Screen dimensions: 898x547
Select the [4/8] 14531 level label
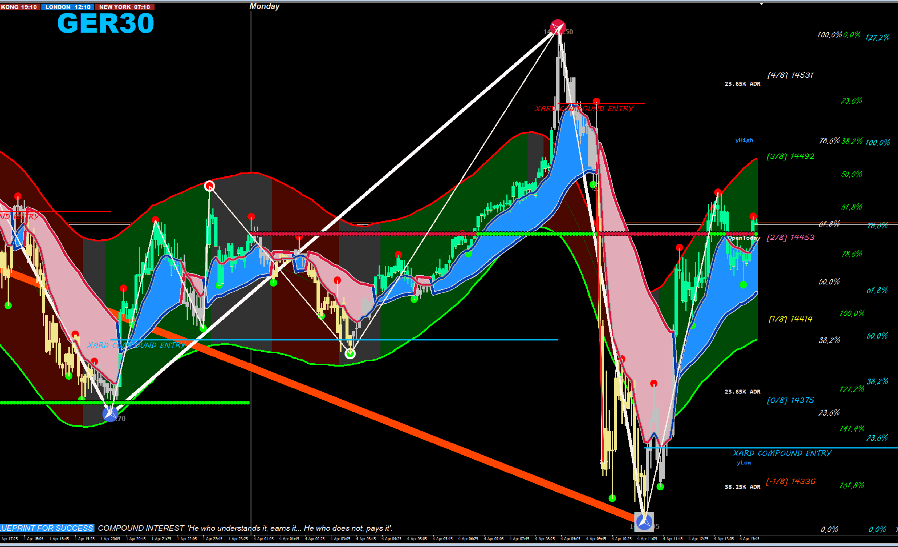pyautogui.click(x=790, y=75)
